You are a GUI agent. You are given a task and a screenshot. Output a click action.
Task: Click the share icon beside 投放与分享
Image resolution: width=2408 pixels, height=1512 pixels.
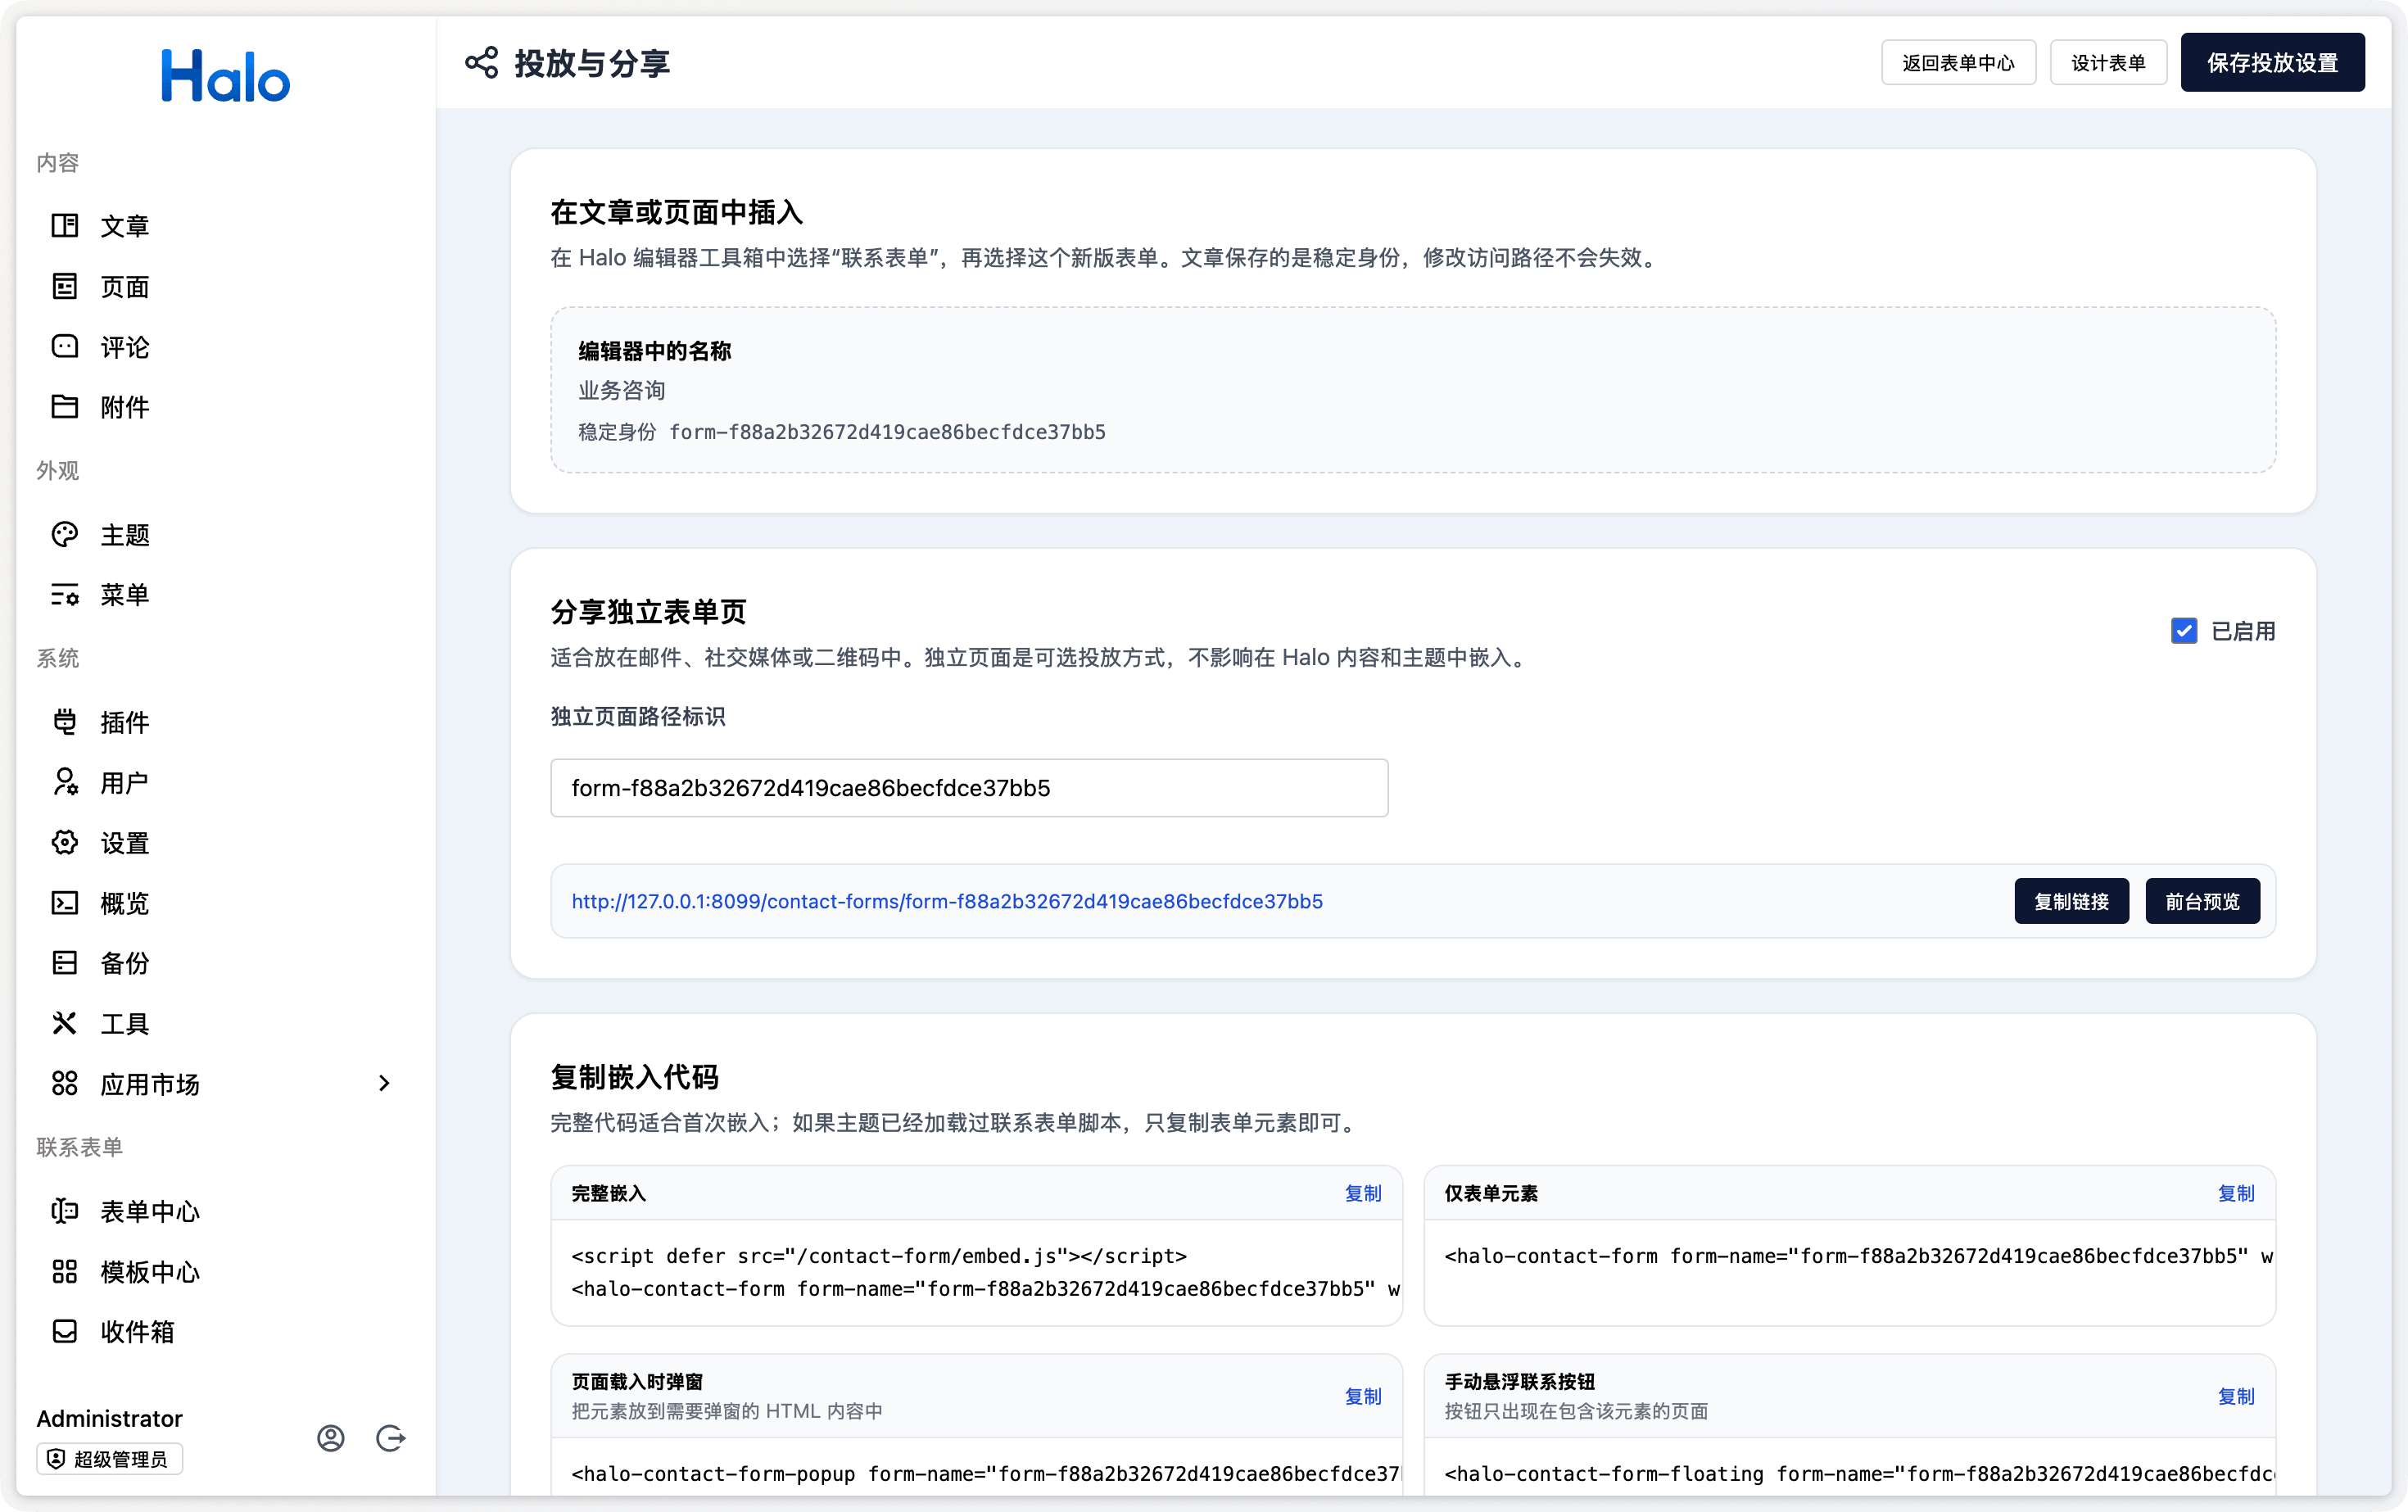(x=482, y=63)
